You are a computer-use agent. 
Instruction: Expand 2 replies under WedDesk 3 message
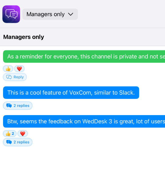pos(18,142)
